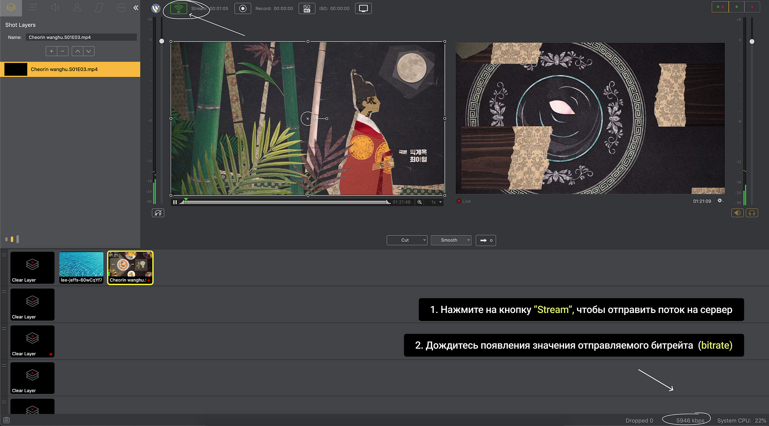Click the preview timecode 01:21:46

[x=401, y=202]
